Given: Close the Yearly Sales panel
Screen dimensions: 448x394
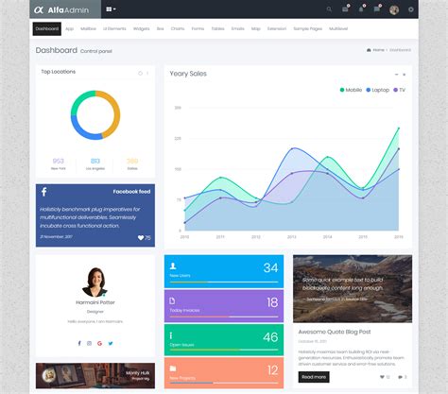Looking at the screenshot, I should coord(405,75).
